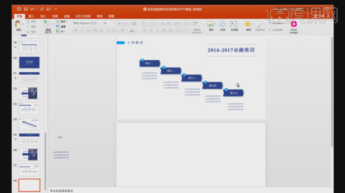Click the Paste clipboard icon
The width and height of the screenshot is (345, 193).
coord(18,24)
